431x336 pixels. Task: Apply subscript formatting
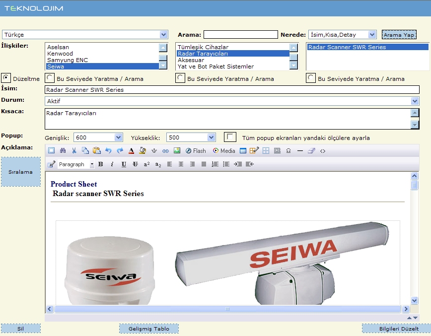click(x=158, y=164)
